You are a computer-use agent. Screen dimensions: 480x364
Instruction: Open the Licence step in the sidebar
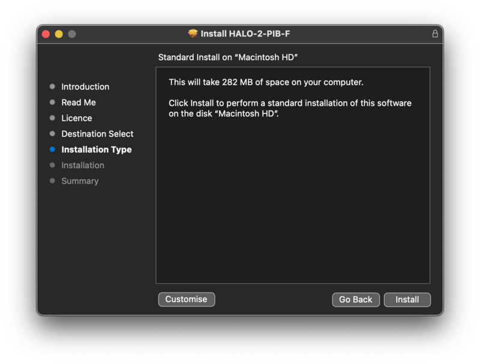[77, 118]
